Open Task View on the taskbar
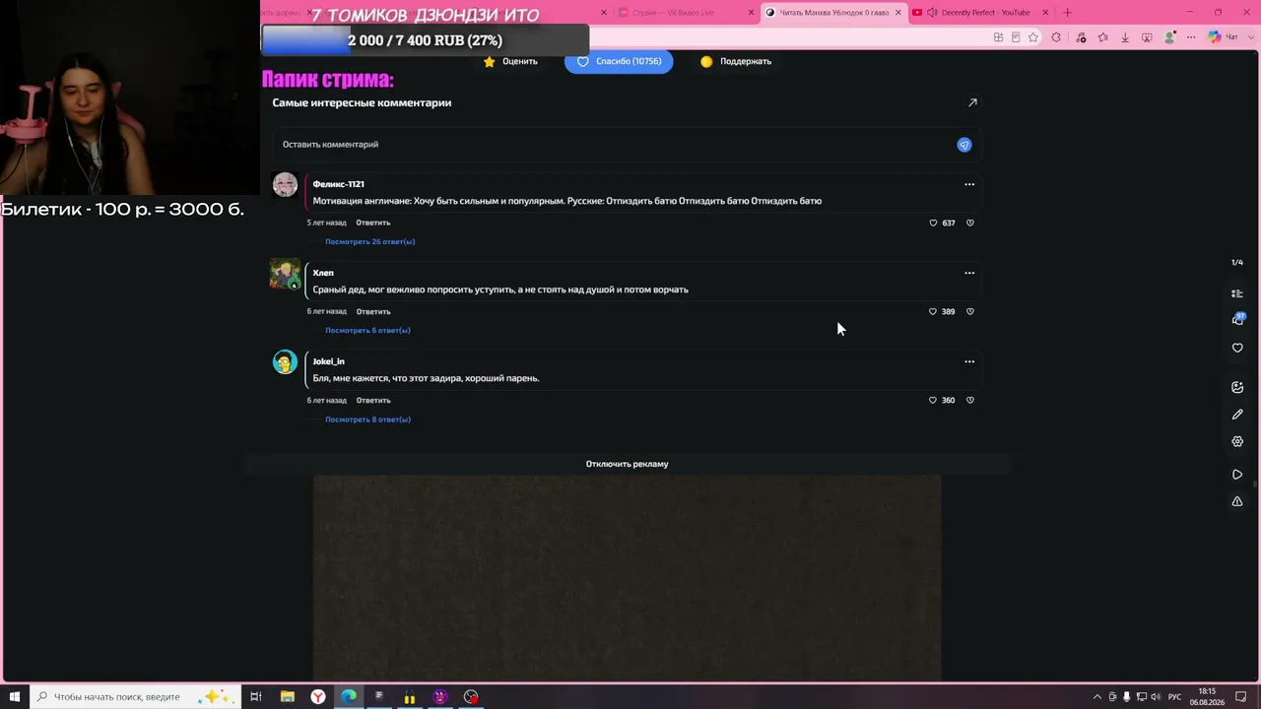 (256, 696)
